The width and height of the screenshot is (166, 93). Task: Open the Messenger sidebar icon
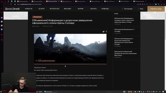[2, 18]
